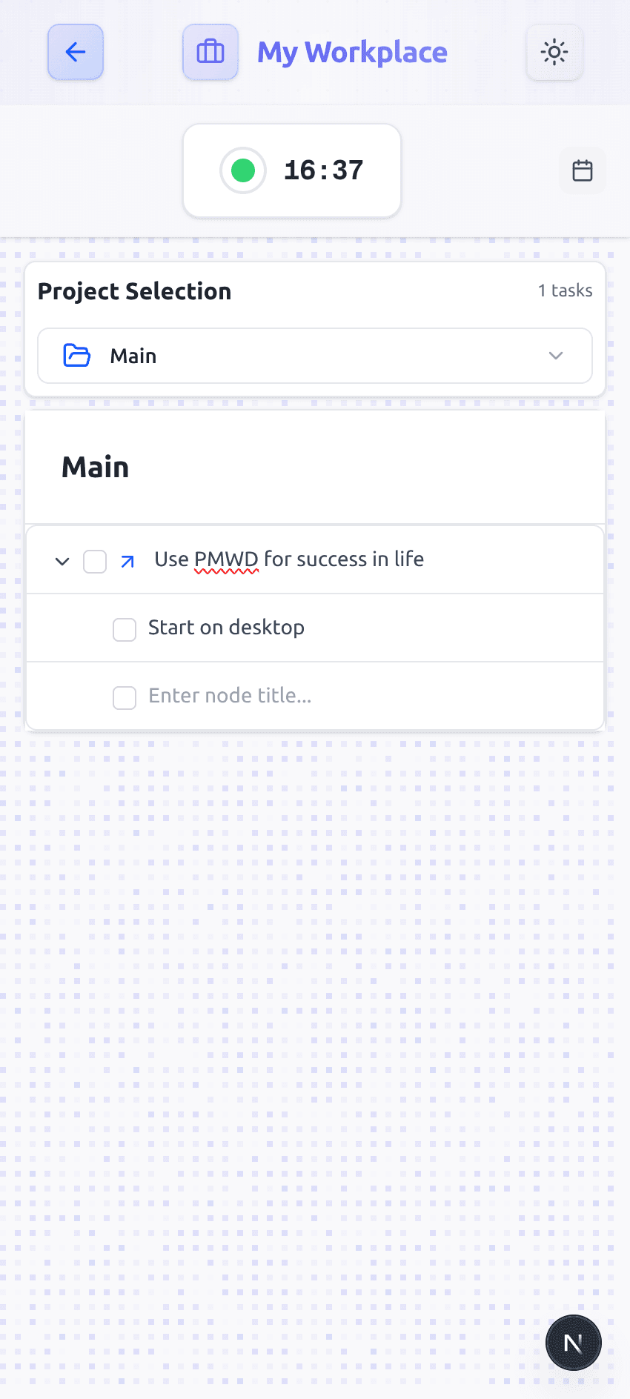Open the Main project dropdown

(315, 356)
